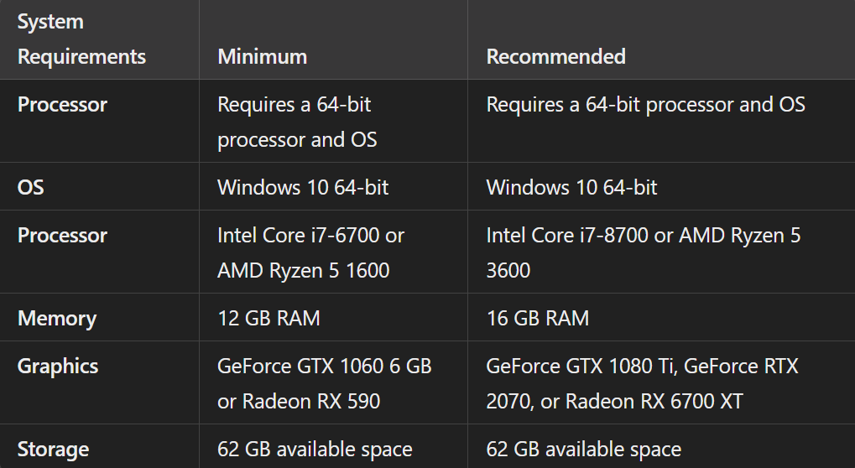Click minimum Windows 10 64-bit cell
This screenshot has width=855, height=468.
(303, 187)
